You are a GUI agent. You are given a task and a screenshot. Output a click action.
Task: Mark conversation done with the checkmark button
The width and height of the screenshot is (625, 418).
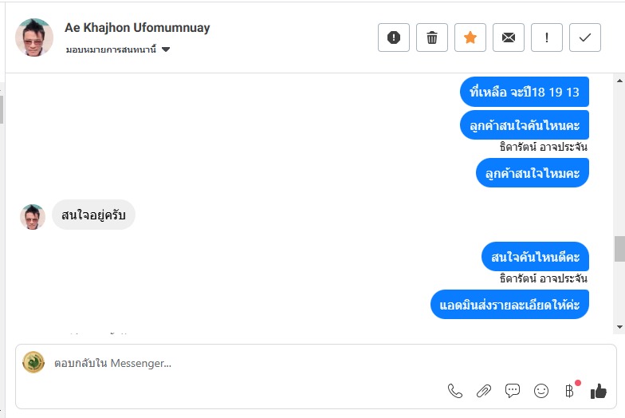pos(585,37)
